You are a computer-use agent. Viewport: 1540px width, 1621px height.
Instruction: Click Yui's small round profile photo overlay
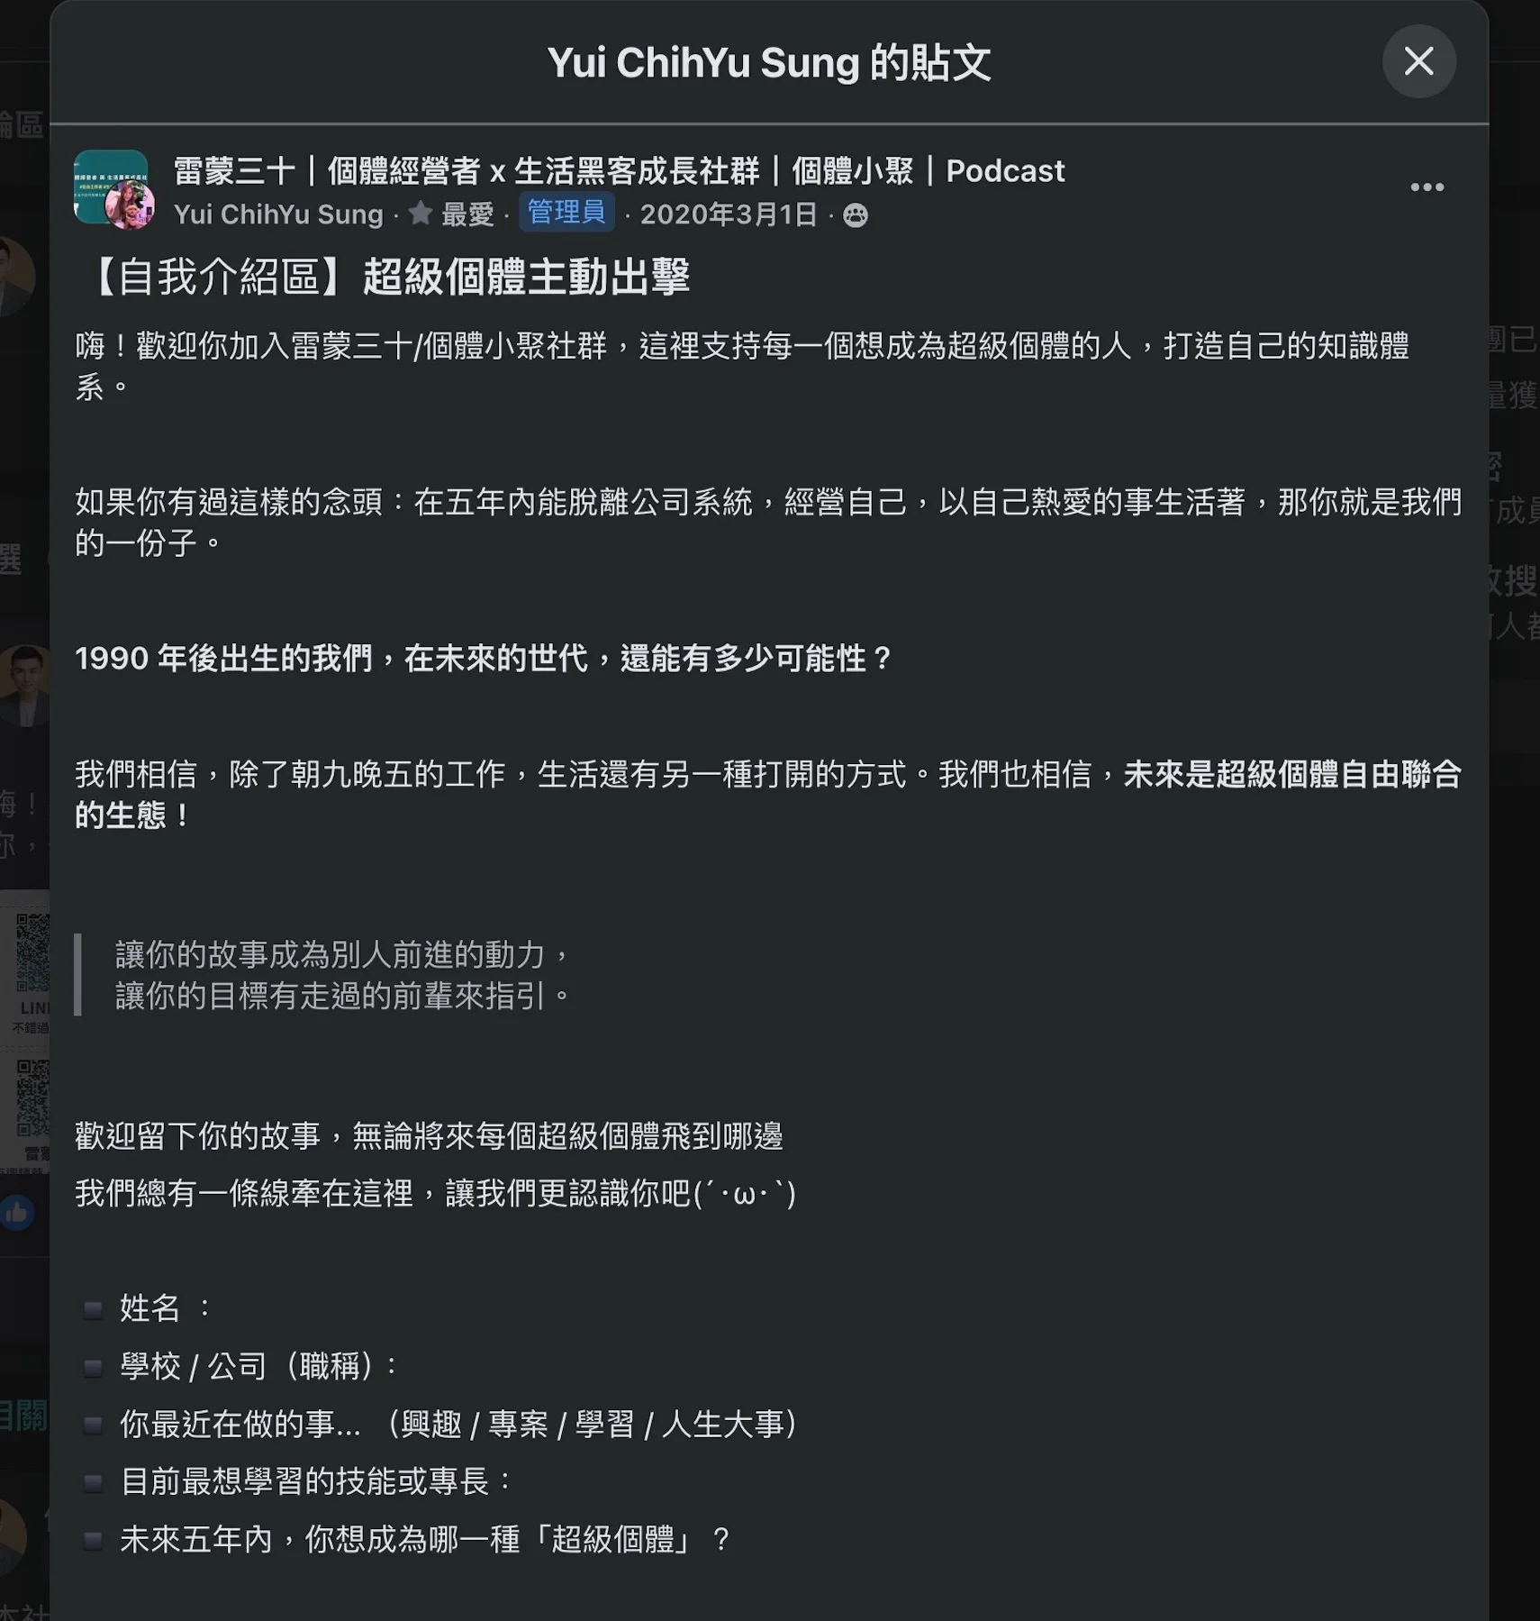(x=130, y=205)
